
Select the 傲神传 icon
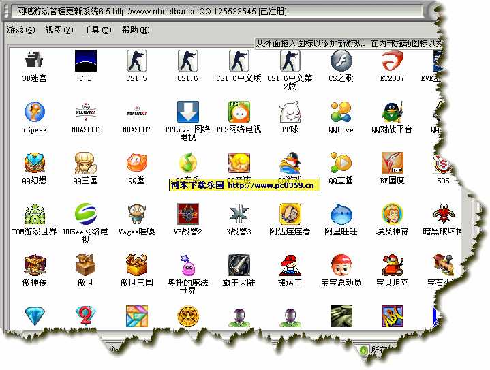coord(34,265)
